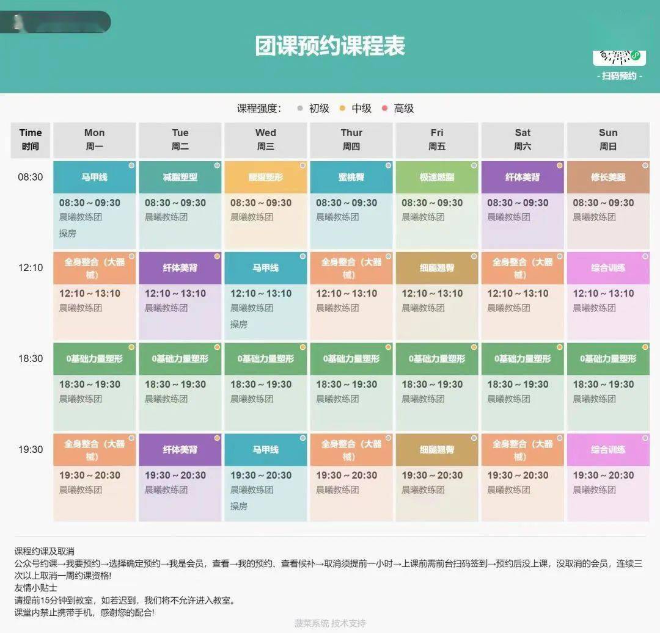Click intensity dot on Friday 18:30 card
Screen dimensions: 660x633
(474, 347)
